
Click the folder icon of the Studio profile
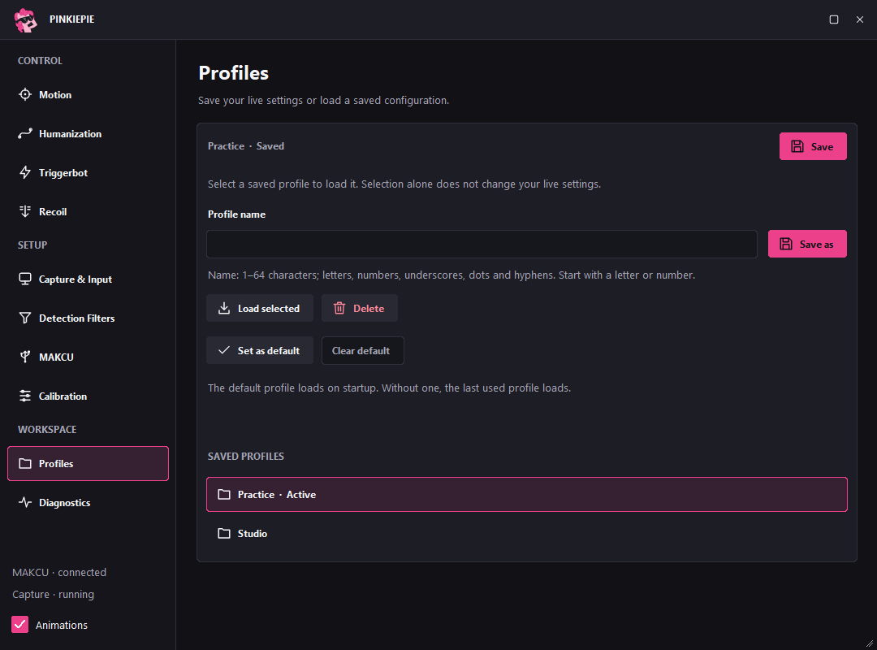coord(224,534)
